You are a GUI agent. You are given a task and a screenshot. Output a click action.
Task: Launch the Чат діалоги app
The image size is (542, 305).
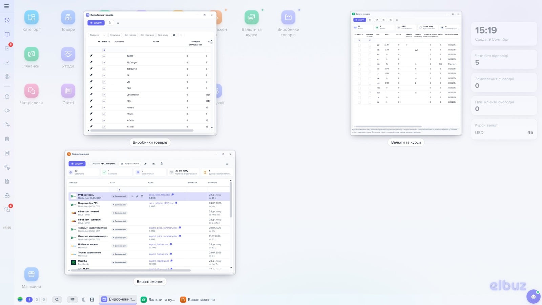coord(31,91)
